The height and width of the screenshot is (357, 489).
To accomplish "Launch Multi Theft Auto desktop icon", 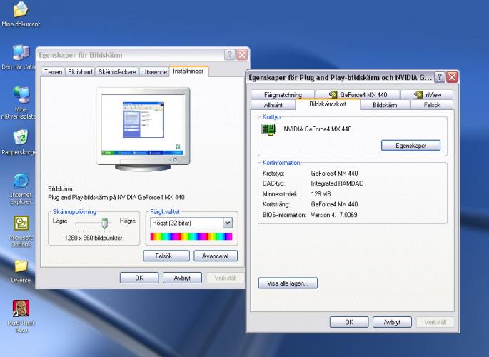I will (x=21, y=309).
